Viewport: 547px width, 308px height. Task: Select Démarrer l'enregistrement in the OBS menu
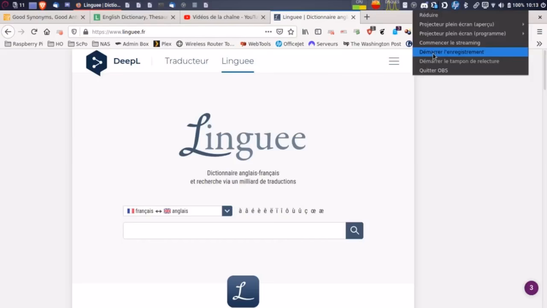click(x=451, y=52)
